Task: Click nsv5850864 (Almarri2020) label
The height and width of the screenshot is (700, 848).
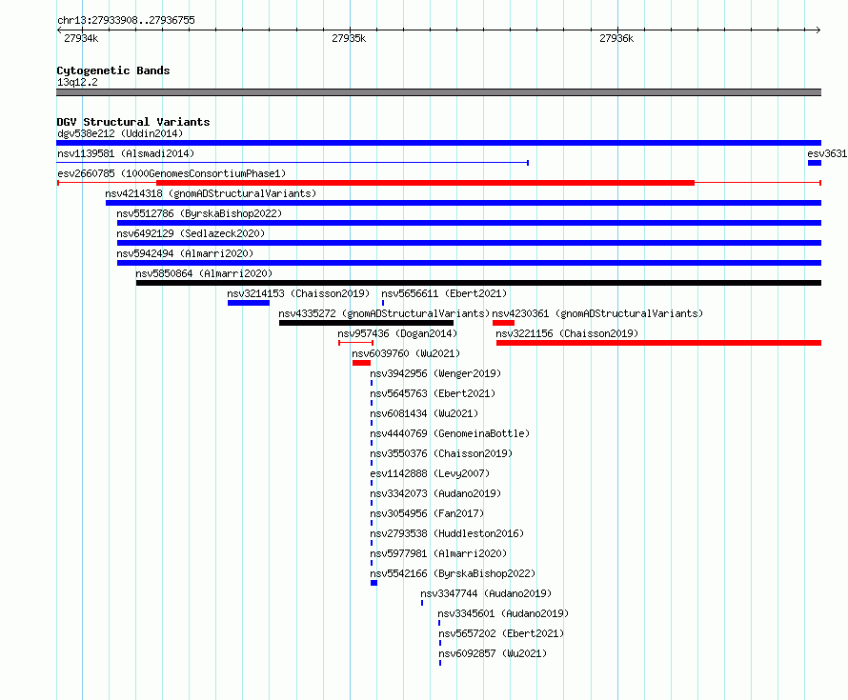Action: [204, 273]
